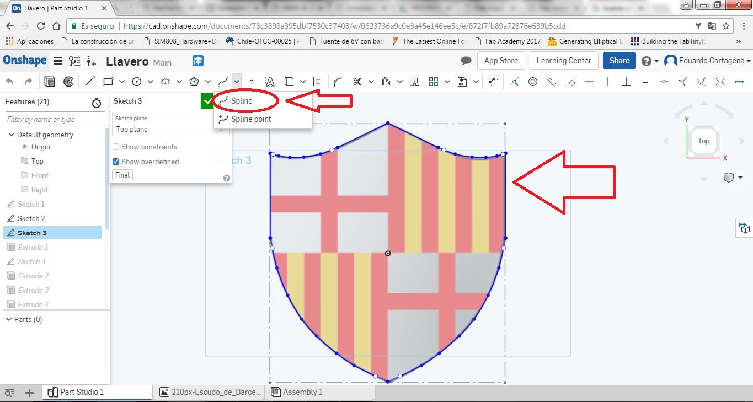
Task: Toggle the Construction geometry tool
Action: [x=317, y=82]
